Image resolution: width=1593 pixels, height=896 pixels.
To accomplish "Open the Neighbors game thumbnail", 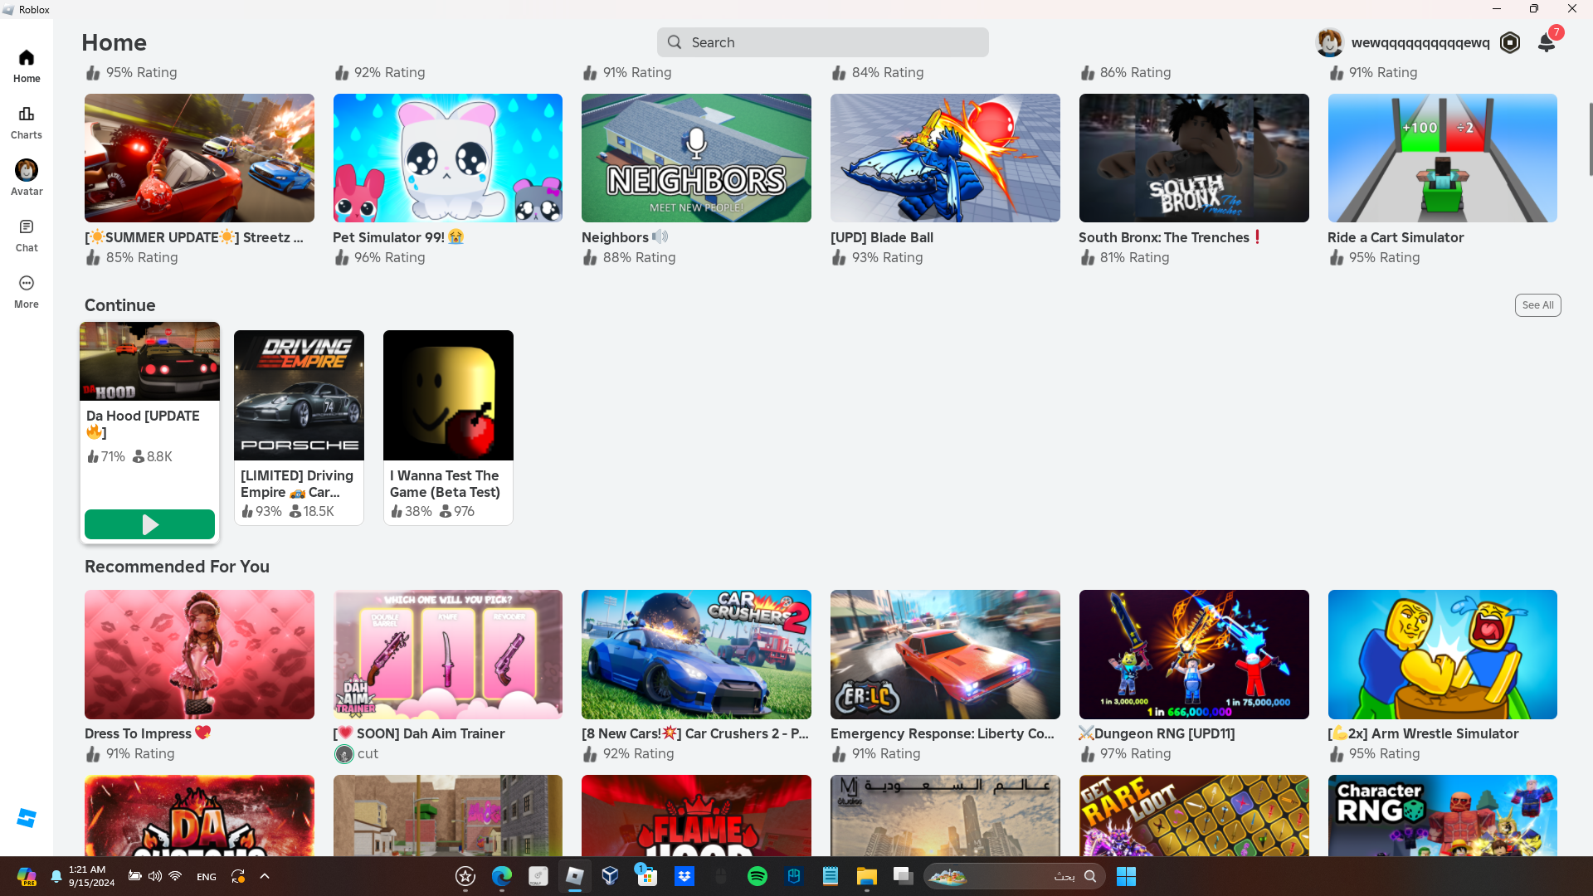I will point(696,158).
